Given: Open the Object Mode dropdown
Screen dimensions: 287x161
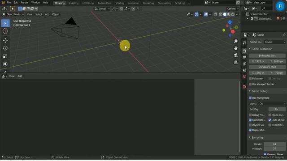Looking at the screenshot, I should (13, 14).
